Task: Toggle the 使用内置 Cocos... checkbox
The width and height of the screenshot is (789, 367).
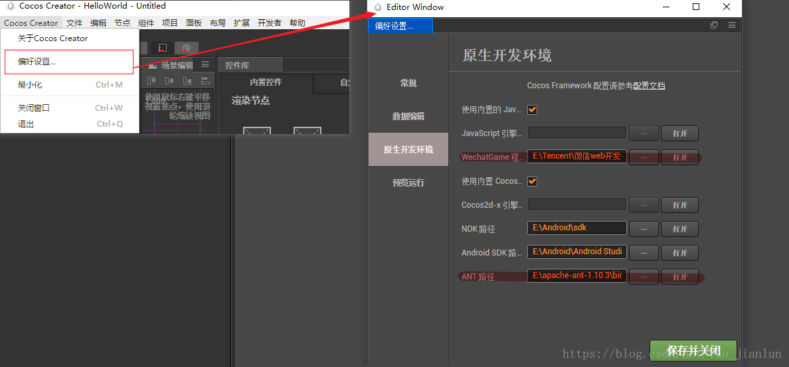Action: tap(533, 181)
